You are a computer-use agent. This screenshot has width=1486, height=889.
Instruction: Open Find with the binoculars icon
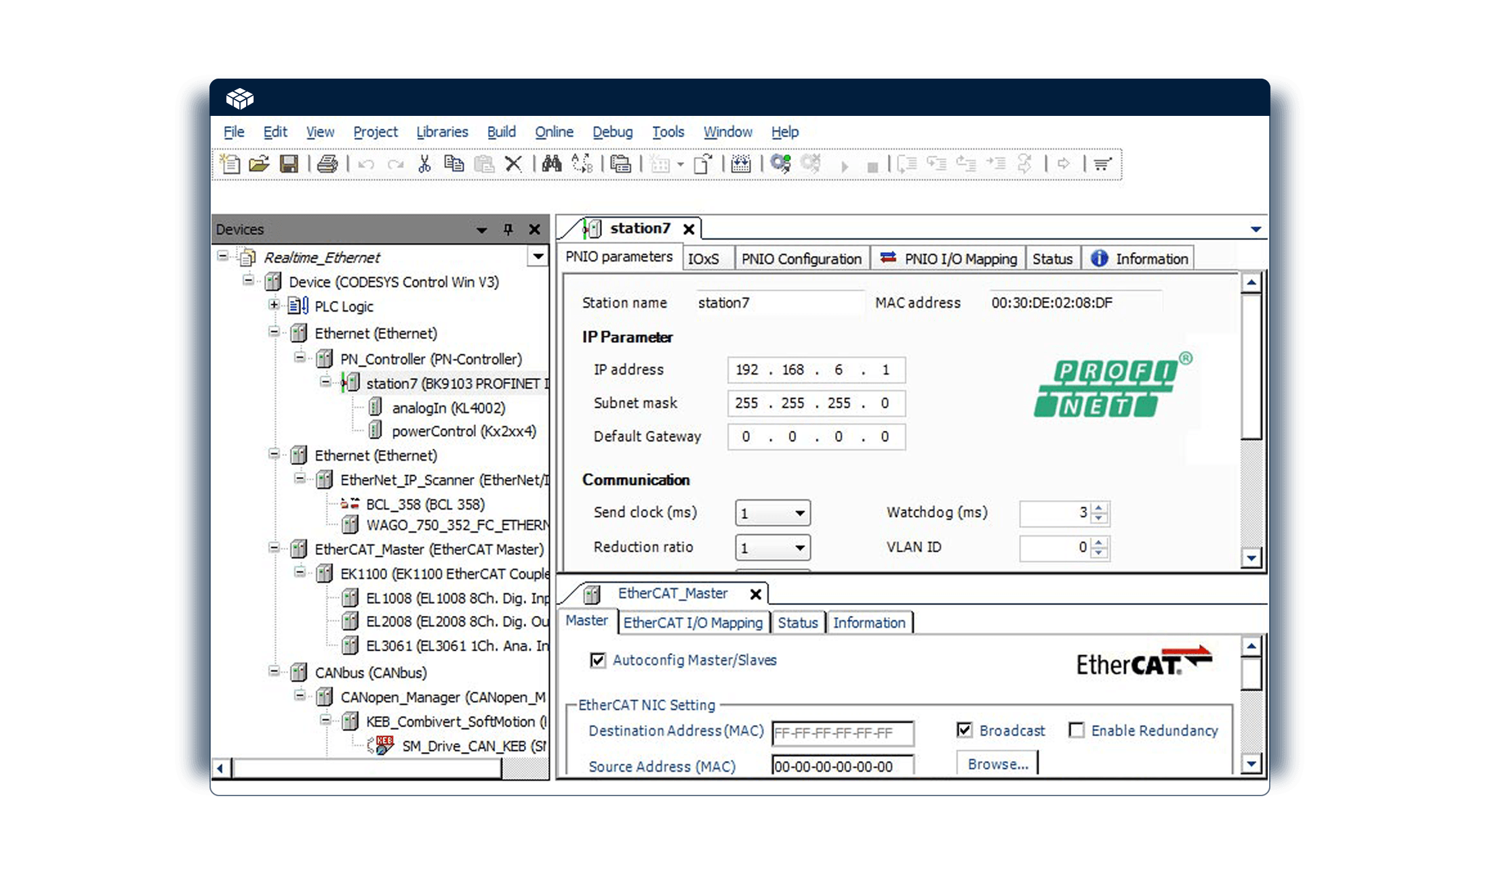[x=551, y=164]
